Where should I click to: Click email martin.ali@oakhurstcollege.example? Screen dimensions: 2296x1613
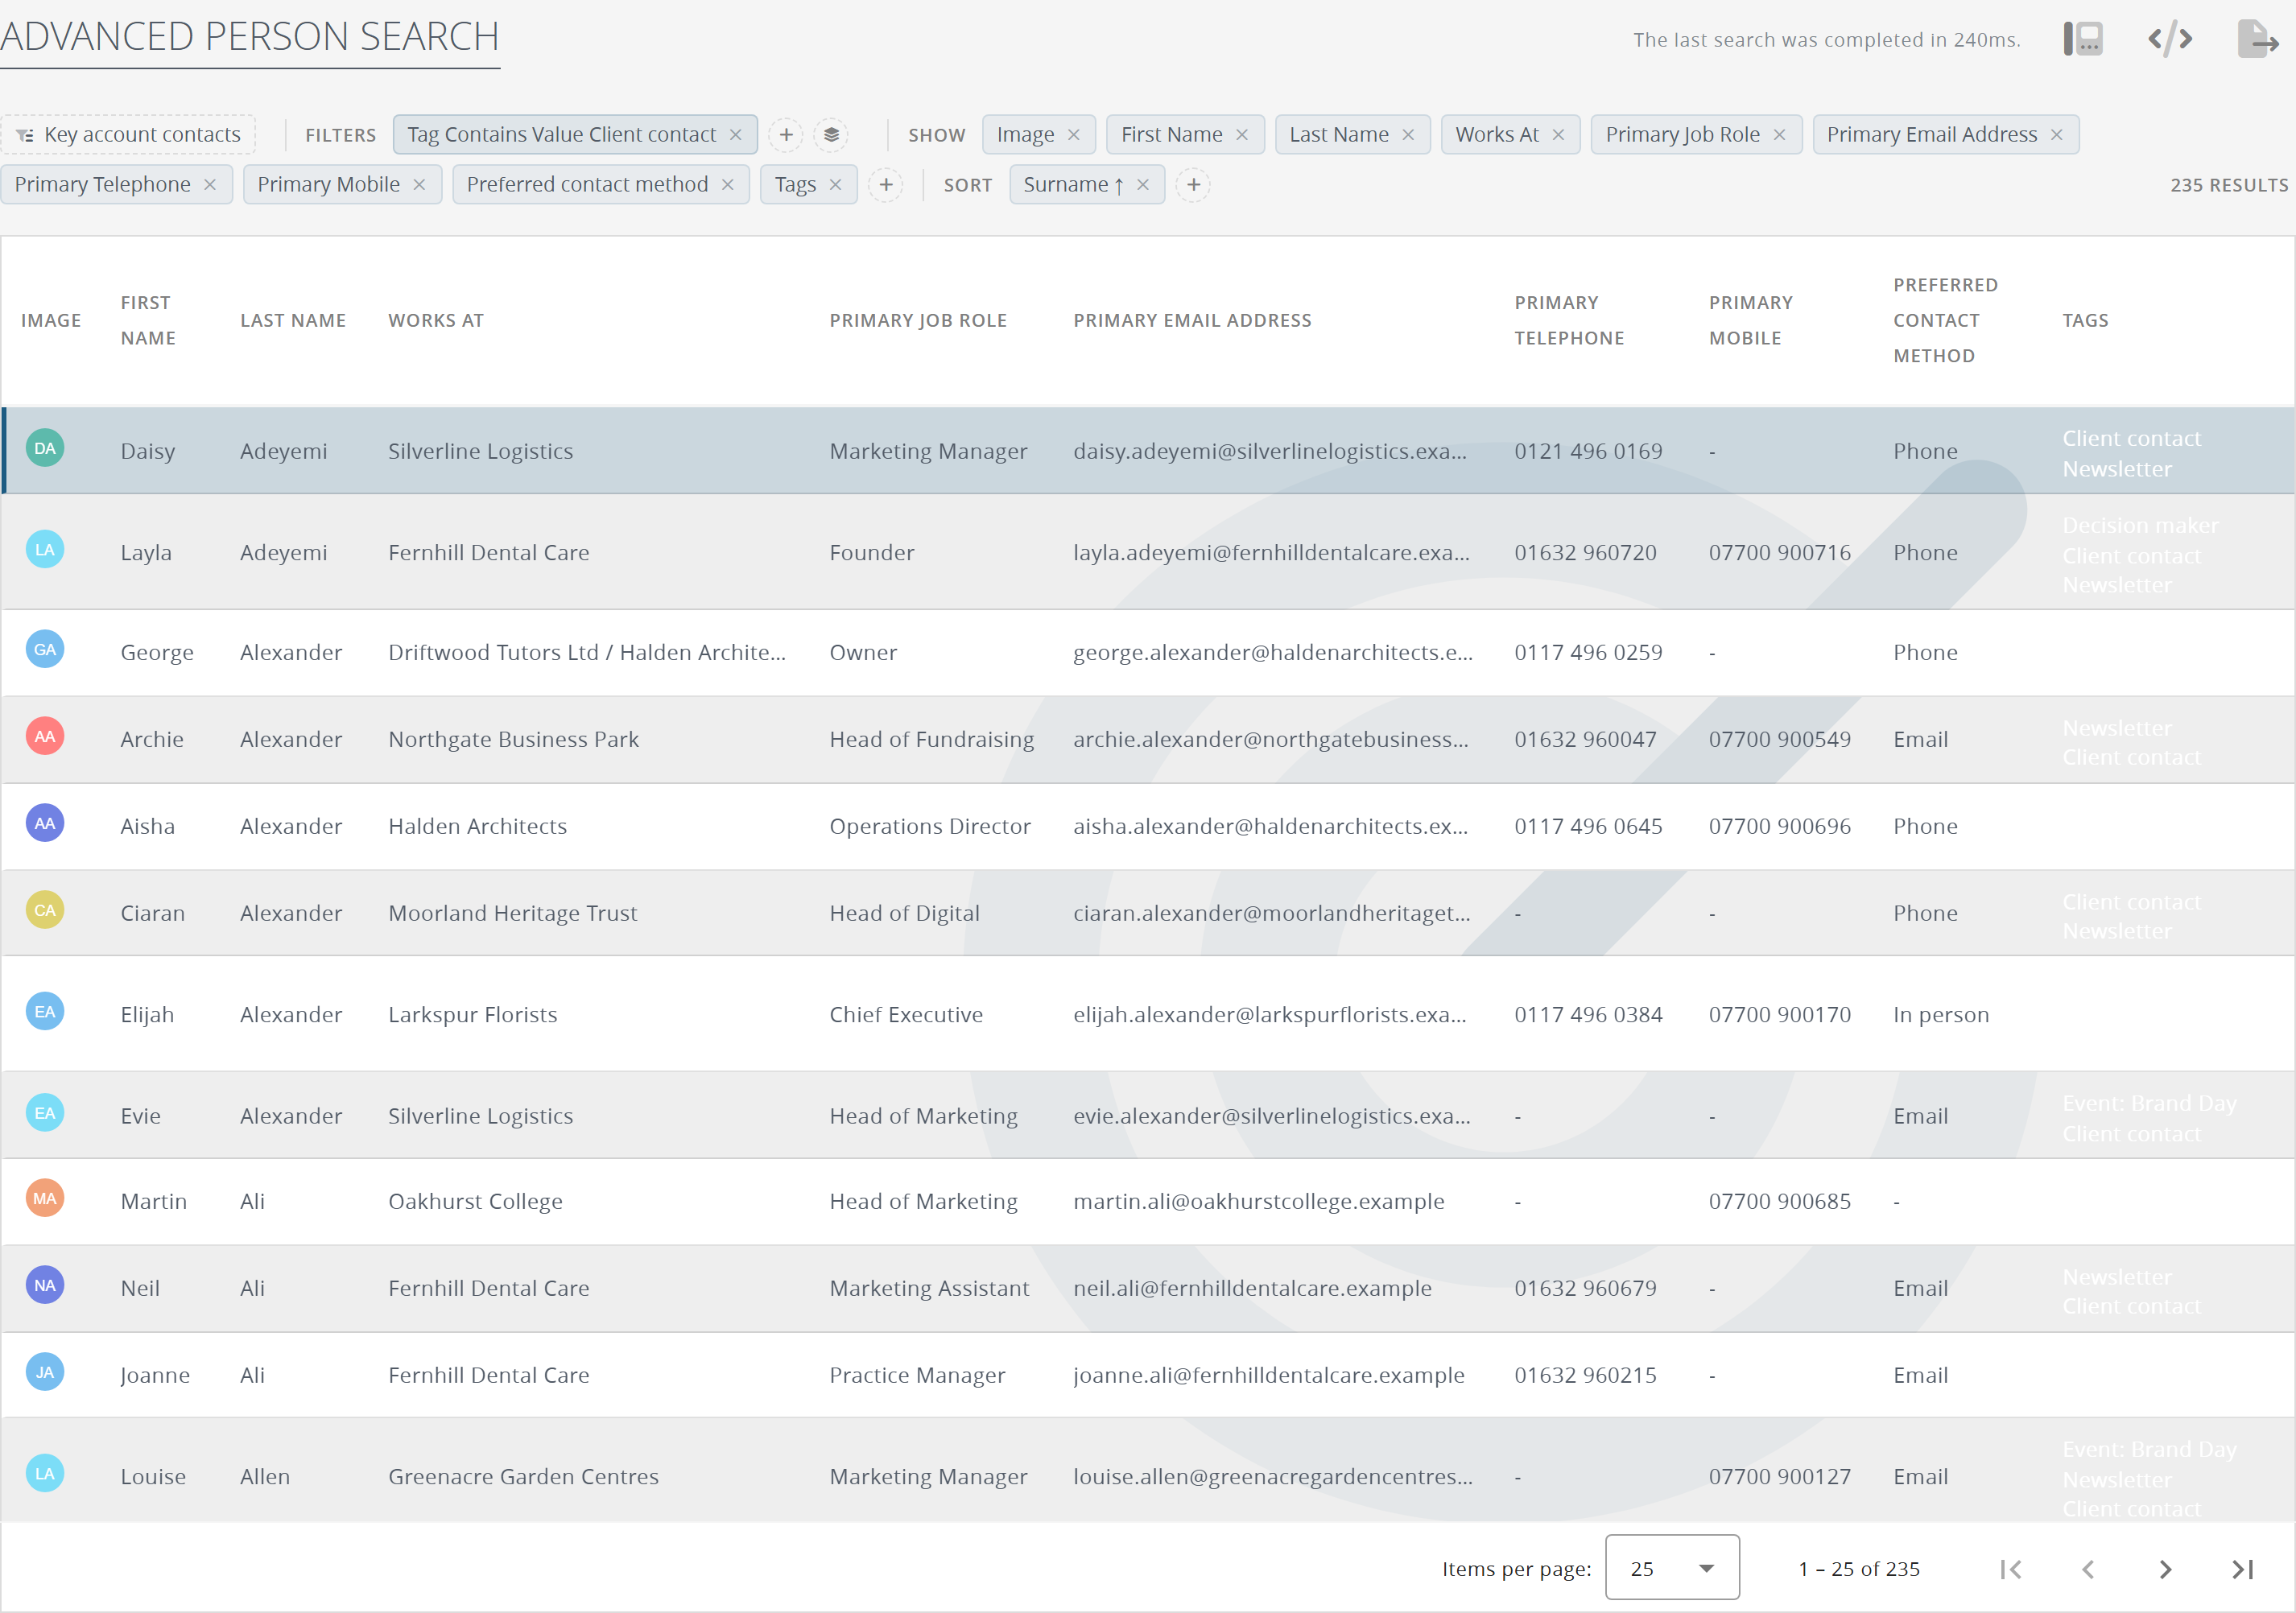[1258, 1200]
